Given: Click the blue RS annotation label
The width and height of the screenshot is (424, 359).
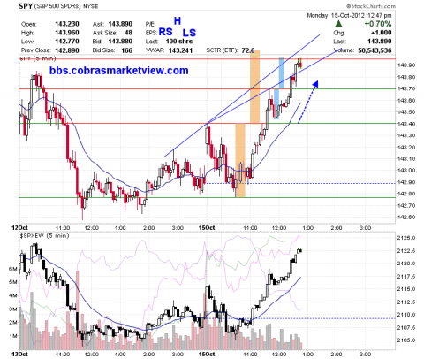Looking at the screenshot, I should [x=166, y=32].
